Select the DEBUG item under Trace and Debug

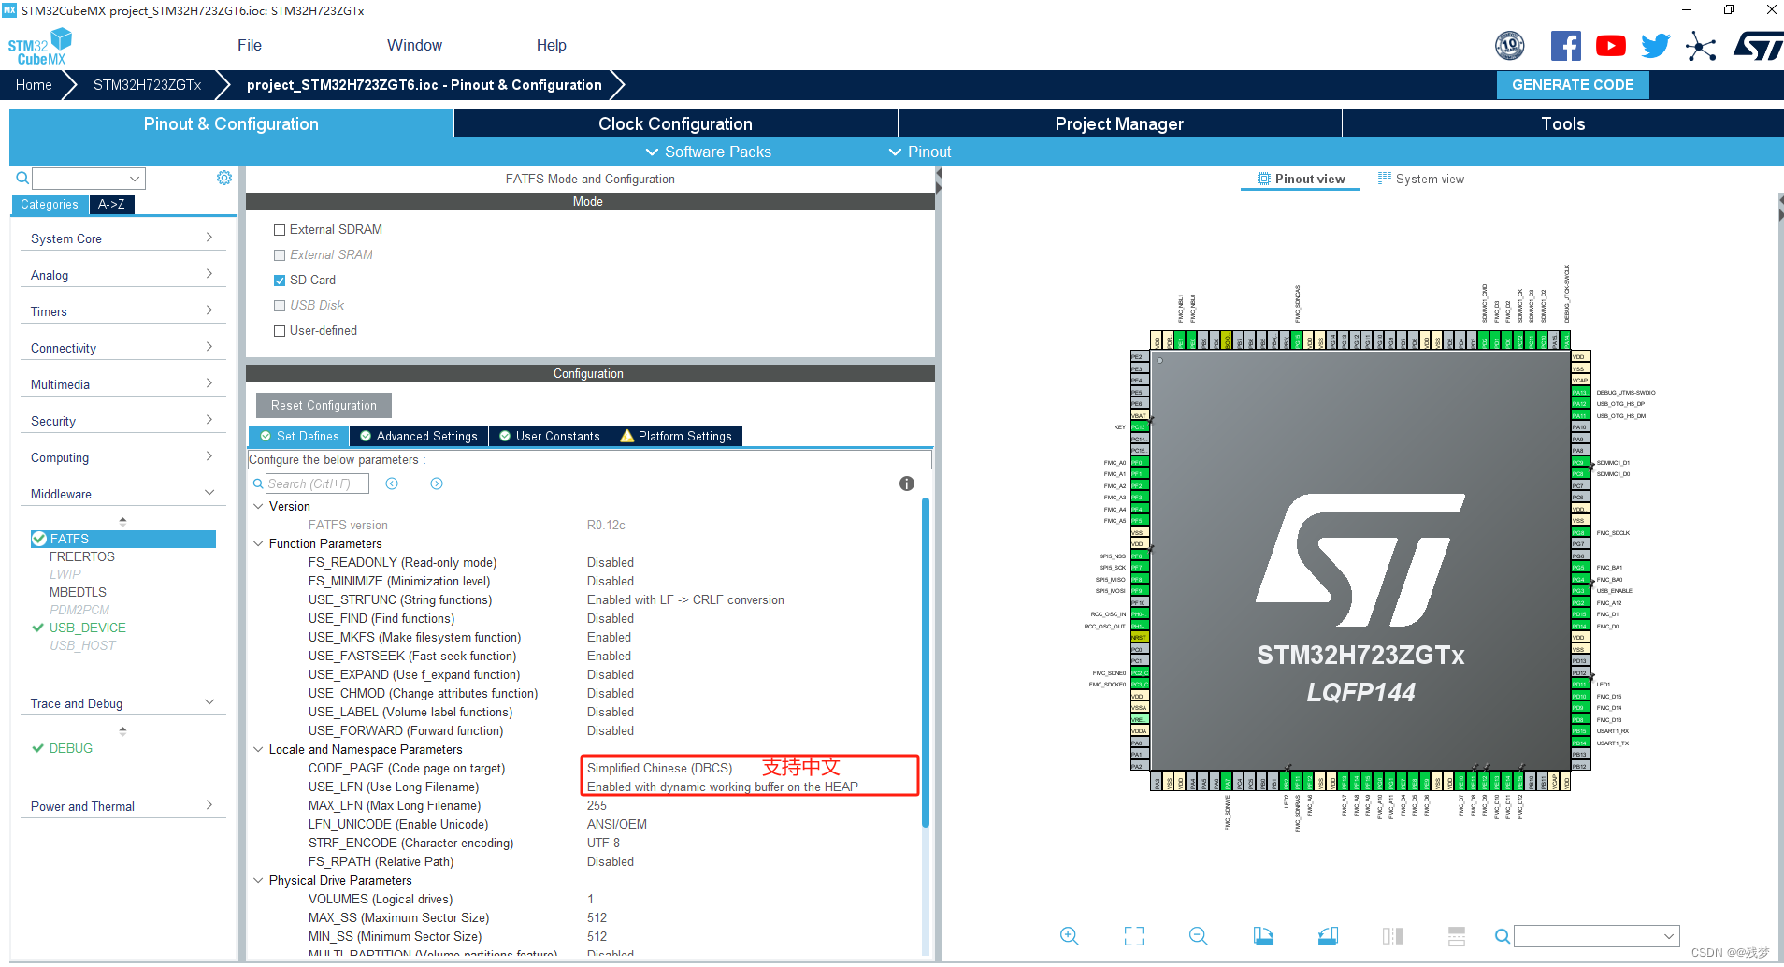point(71,748)
